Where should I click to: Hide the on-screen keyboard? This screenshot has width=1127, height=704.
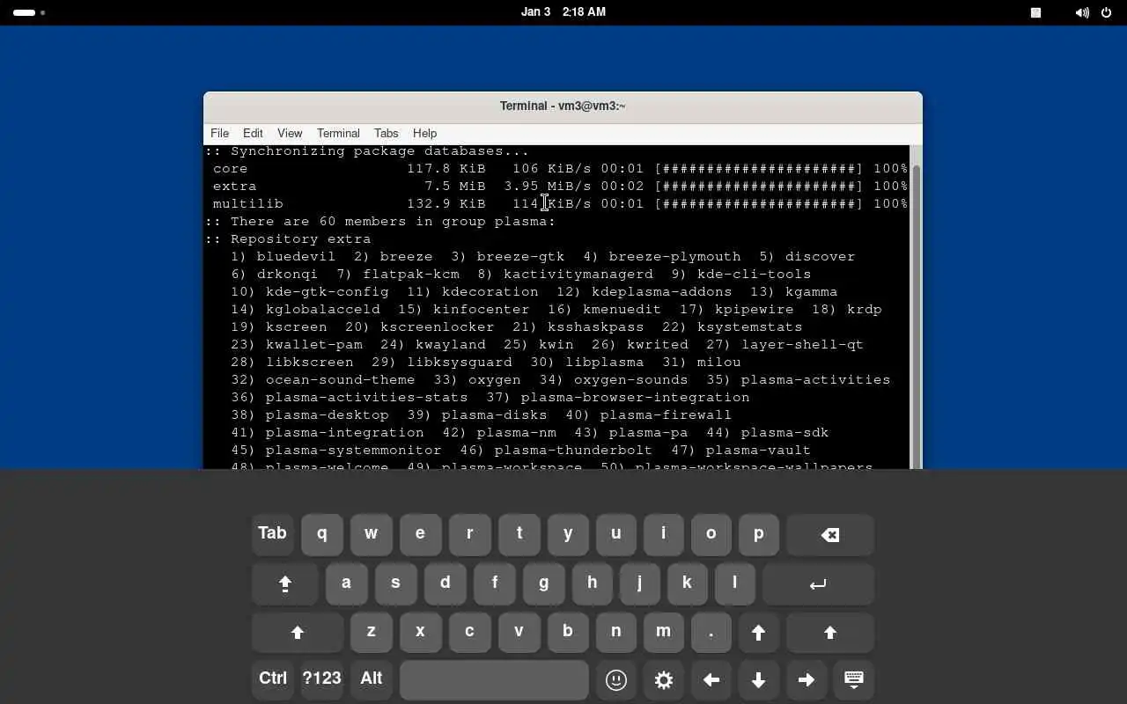pyautogui.click(x=853, y=680)
